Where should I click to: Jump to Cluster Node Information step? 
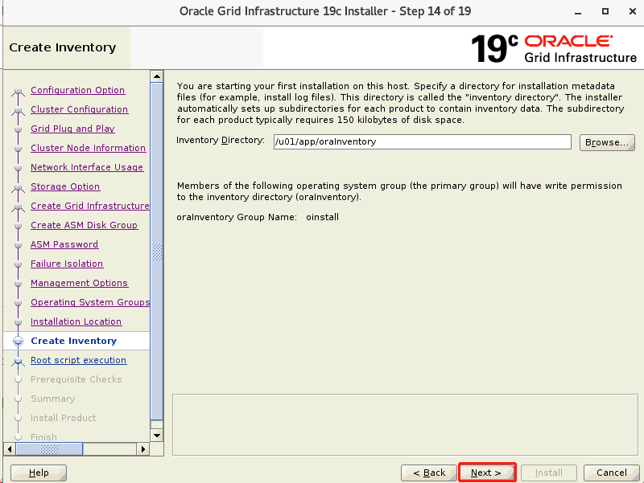click(x=88, y=148)
